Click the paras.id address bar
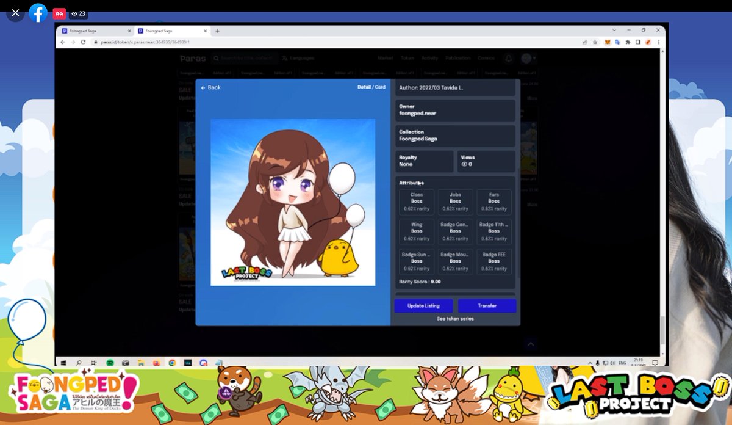Viewport: 732px width, 425px height. 335,42
